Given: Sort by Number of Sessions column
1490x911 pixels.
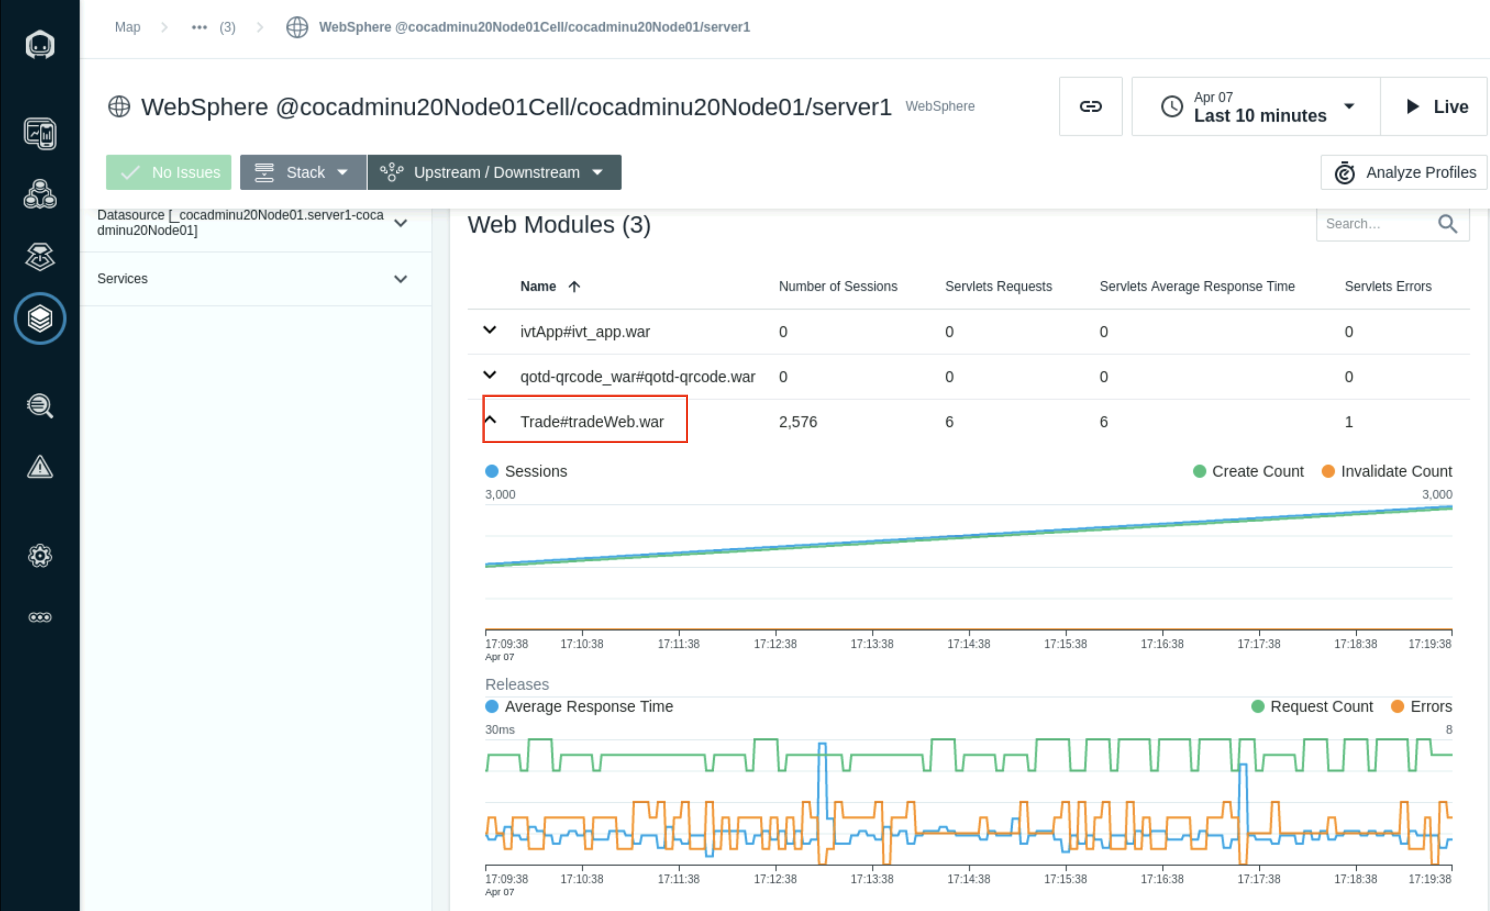Looking at the screenshot, I should [x=838, y=286].
